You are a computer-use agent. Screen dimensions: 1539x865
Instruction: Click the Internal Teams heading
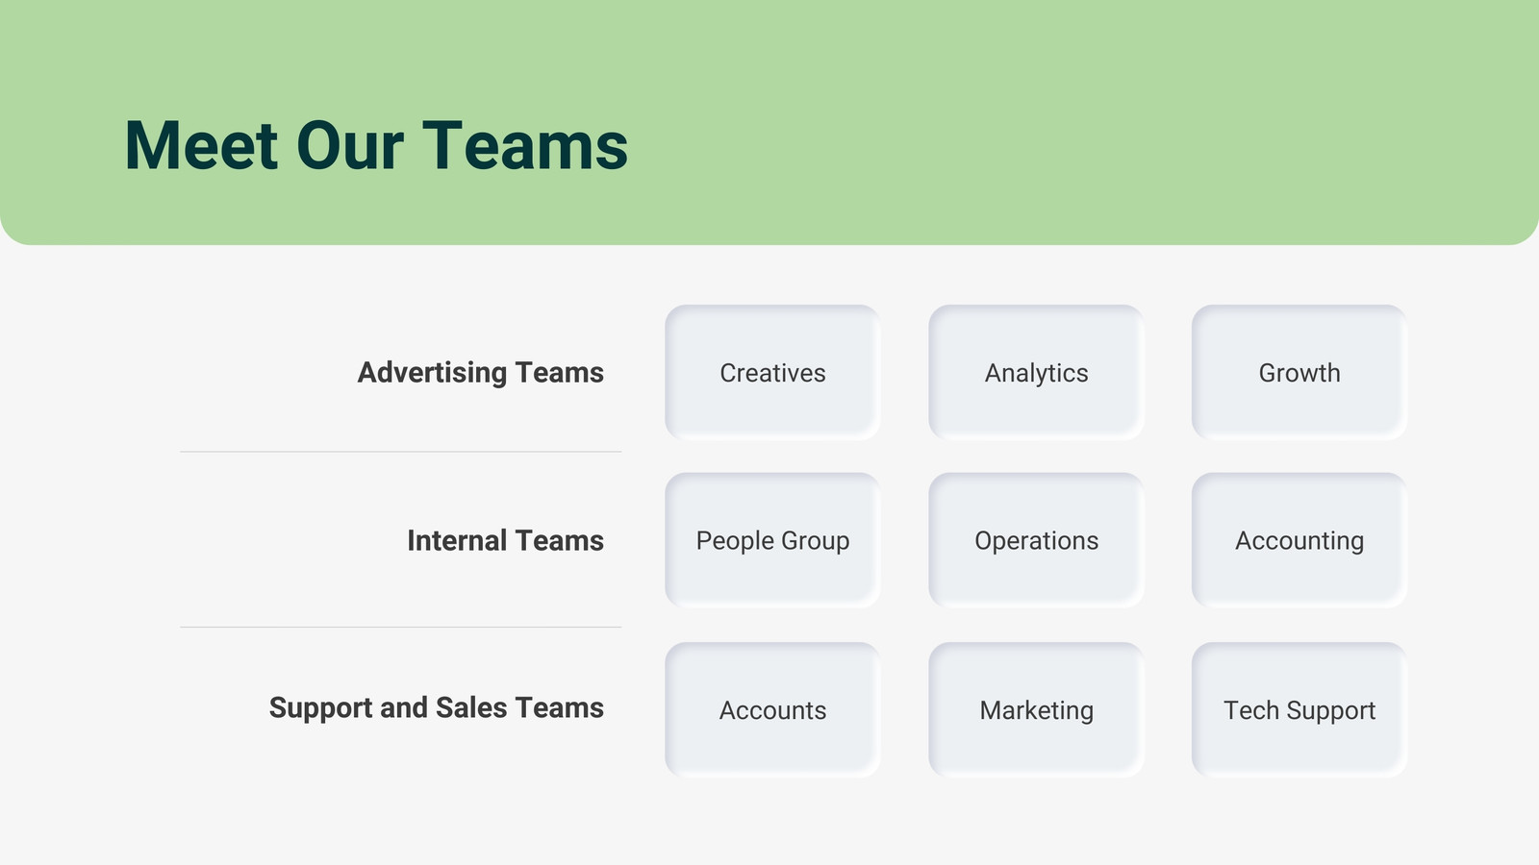(505, 540)
